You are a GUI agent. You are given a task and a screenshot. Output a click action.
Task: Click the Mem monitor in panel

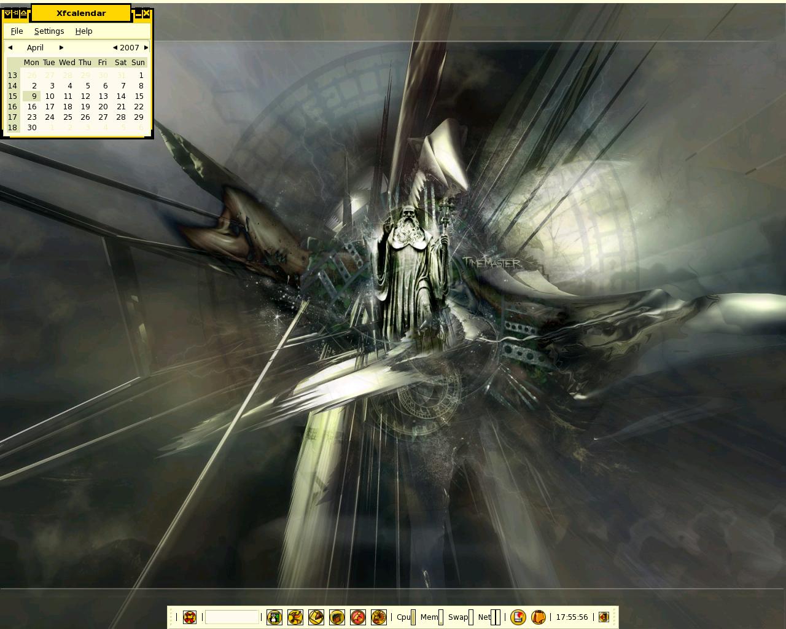pyautogui.click(x=432, y=617)
